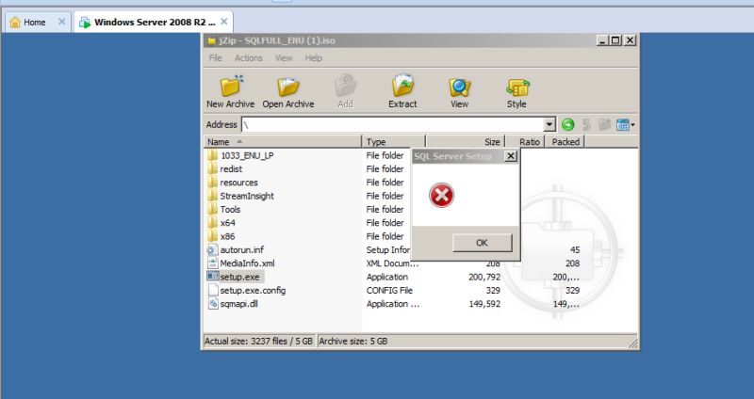Maximize the jZip window
Viewport: 754px width, 399px height.
point(616,40)
